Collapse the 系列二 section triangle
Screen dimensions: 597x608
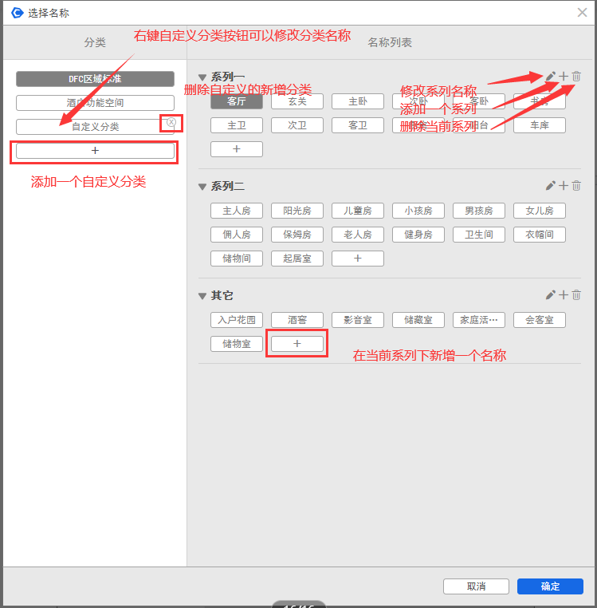pyautogui.click(x=202, y=187)
